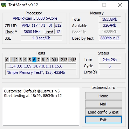Viewport: 129px width, 129px height.
Task: Click the Start testing at 18:29 log line
Action: (33, 96)
